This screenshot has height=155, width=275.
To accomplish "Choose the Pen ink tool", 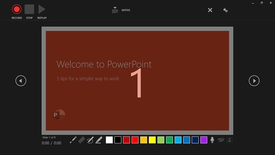I will pyautogui.click(x=90, y=140).
